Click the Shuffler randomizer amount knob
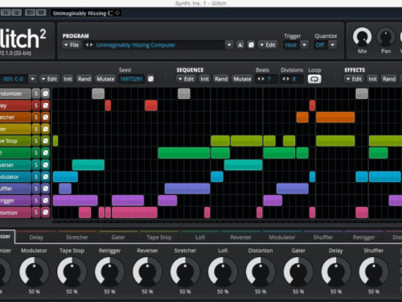 pos(374,271)
